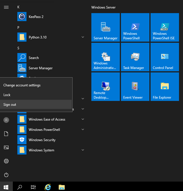The height and width of the screenshot is (191, 183).
Task: Open Internet Explorer from taskbar
Action: [x=48, y=187]
